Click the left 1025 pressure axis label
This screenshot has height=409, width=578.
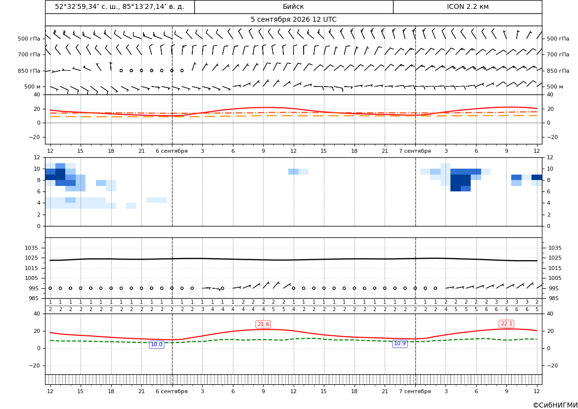pyautogui.click(x=30, y=258)
